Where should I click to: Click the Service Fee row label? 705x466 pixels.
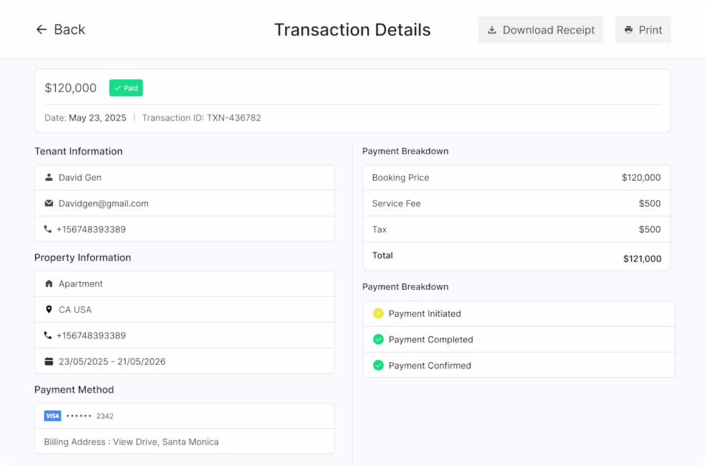click(x=397, y=204)
